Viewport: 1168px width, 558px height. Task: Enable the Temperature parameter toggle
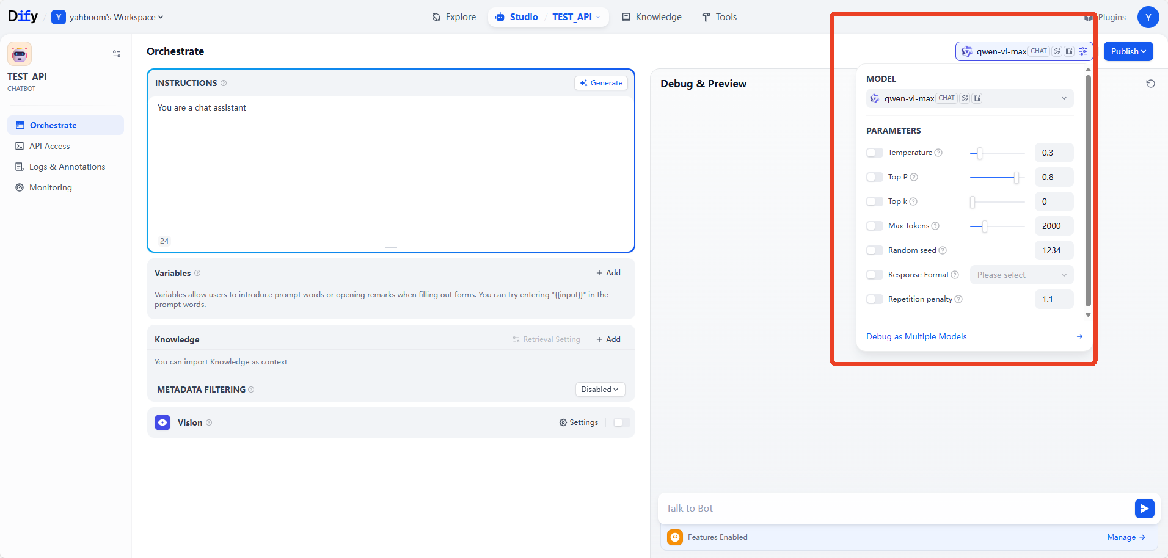tap(875, 153)
